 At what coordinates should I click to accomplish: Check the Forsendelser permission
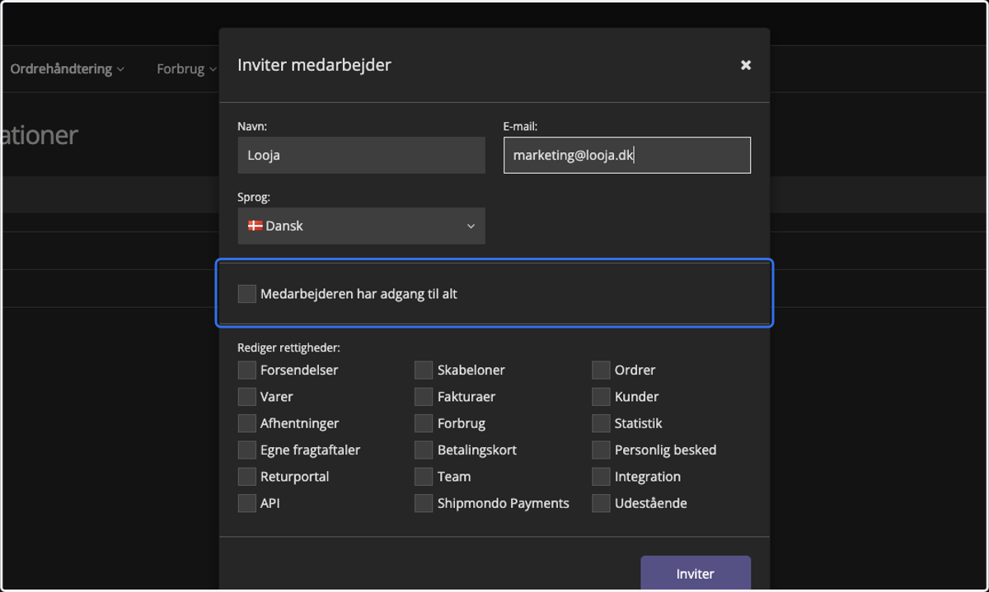click(x=246, y=370)
